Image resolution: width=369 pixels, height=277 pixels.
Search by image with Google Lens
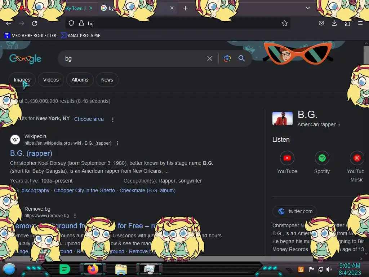click(227, 58)
